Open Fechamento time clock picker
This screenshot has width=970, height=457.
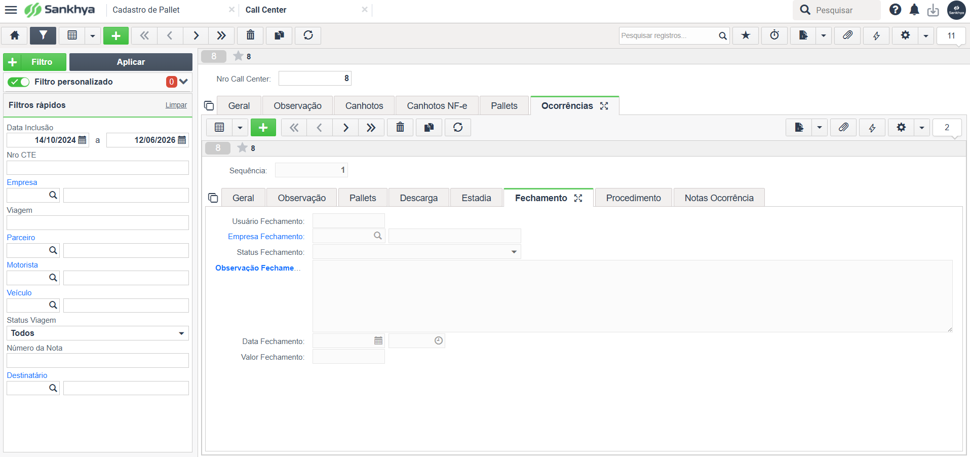439,341
